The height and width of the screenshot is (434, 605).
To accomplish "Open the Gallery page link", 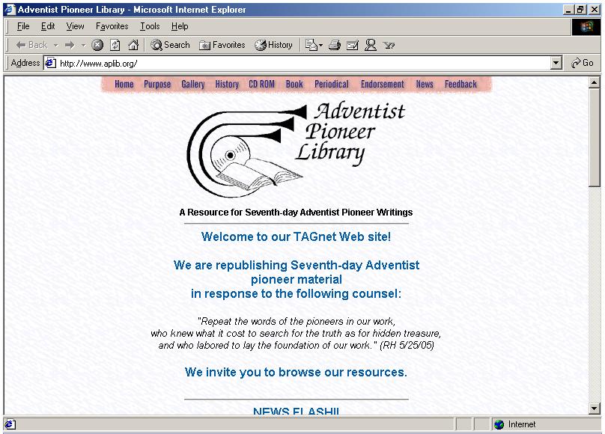I will click(193, 84).
